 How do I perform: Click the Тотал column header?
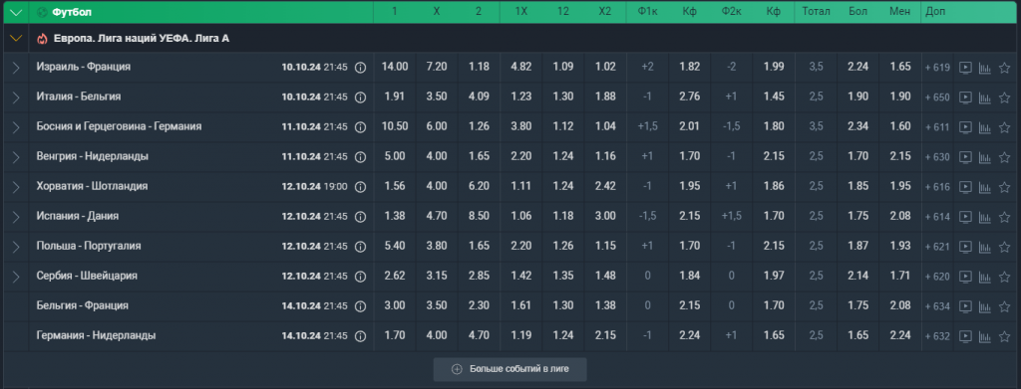tap(816, 12)
